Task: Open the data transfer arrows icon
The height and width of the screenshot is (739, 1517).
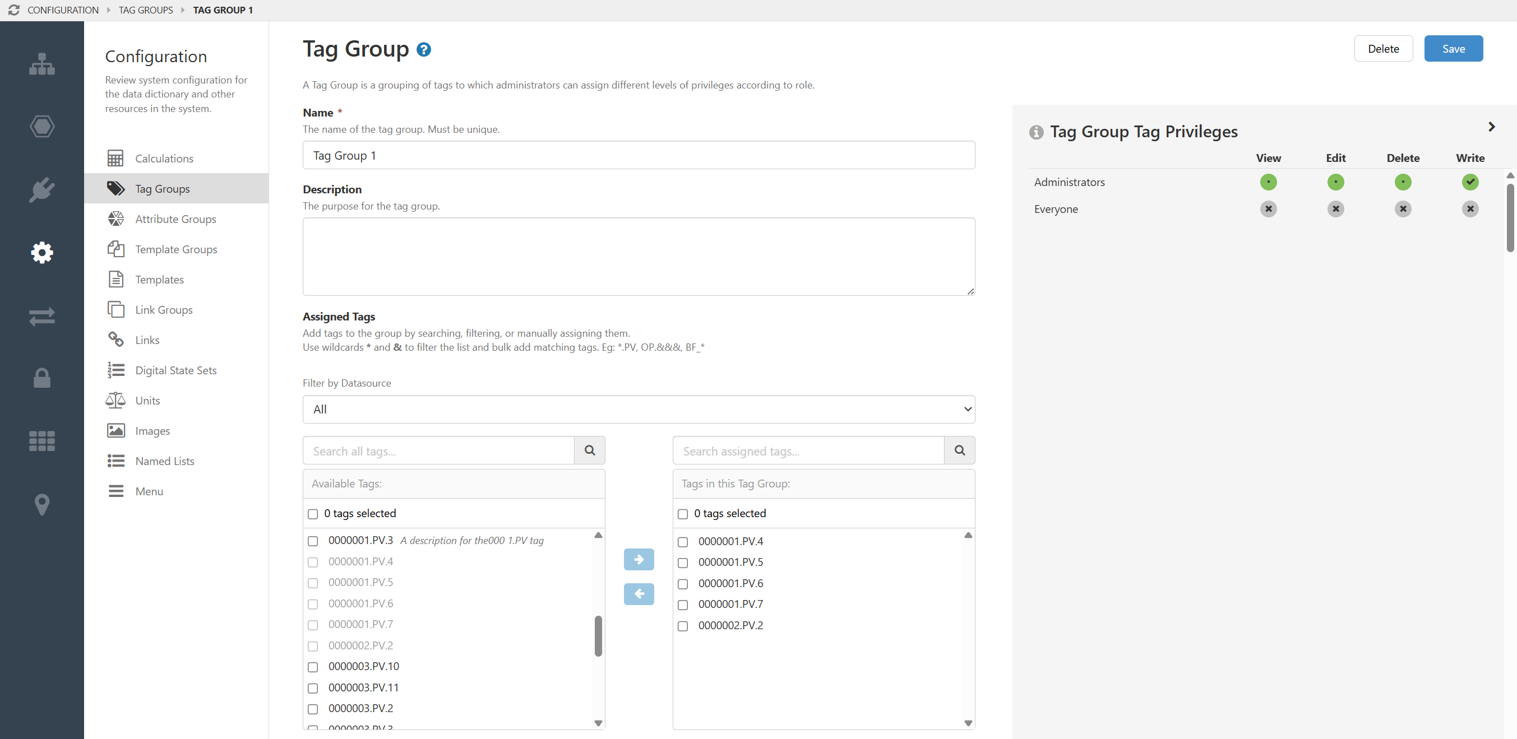Action: [42, 317]
